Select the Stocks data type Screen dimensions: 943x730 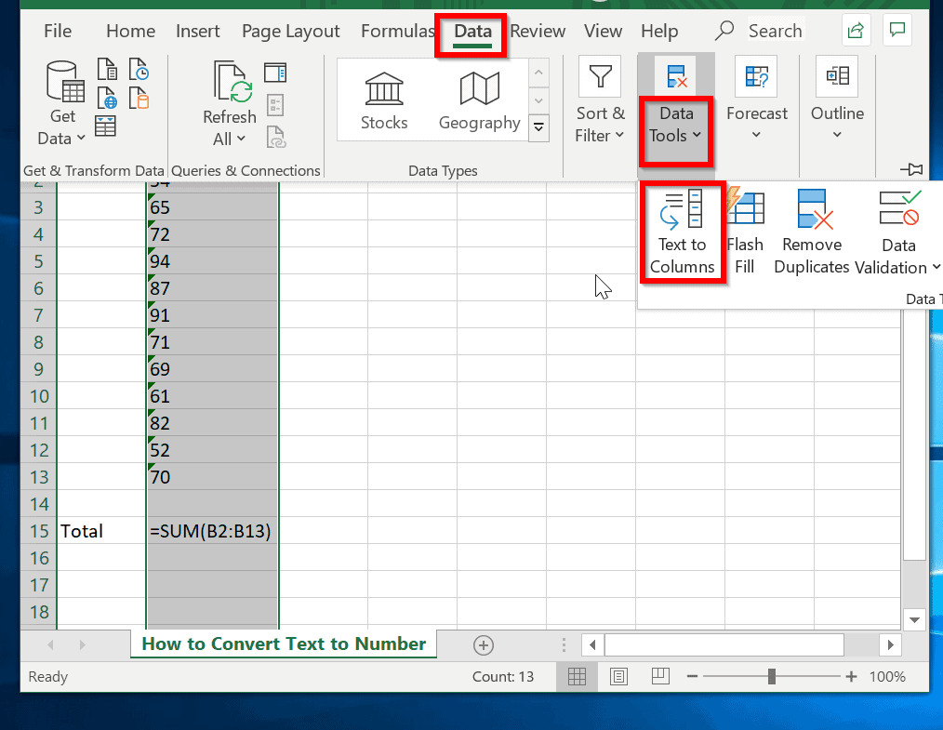point(384,98)
